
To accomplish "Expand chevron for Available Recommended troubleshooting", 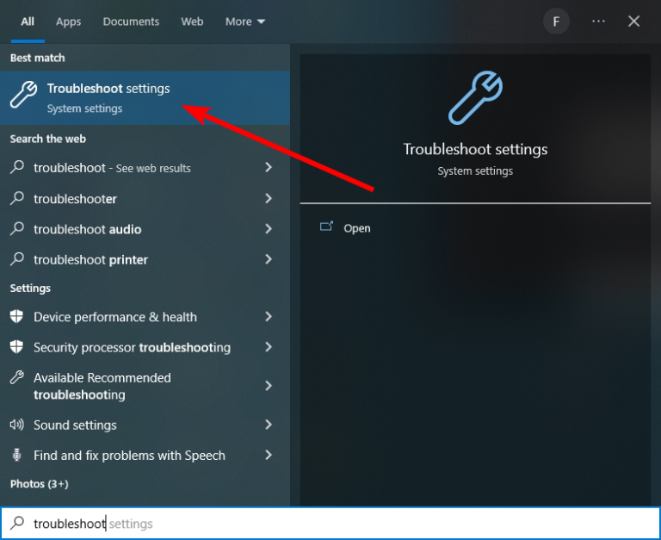I will (x=269, y=386).
